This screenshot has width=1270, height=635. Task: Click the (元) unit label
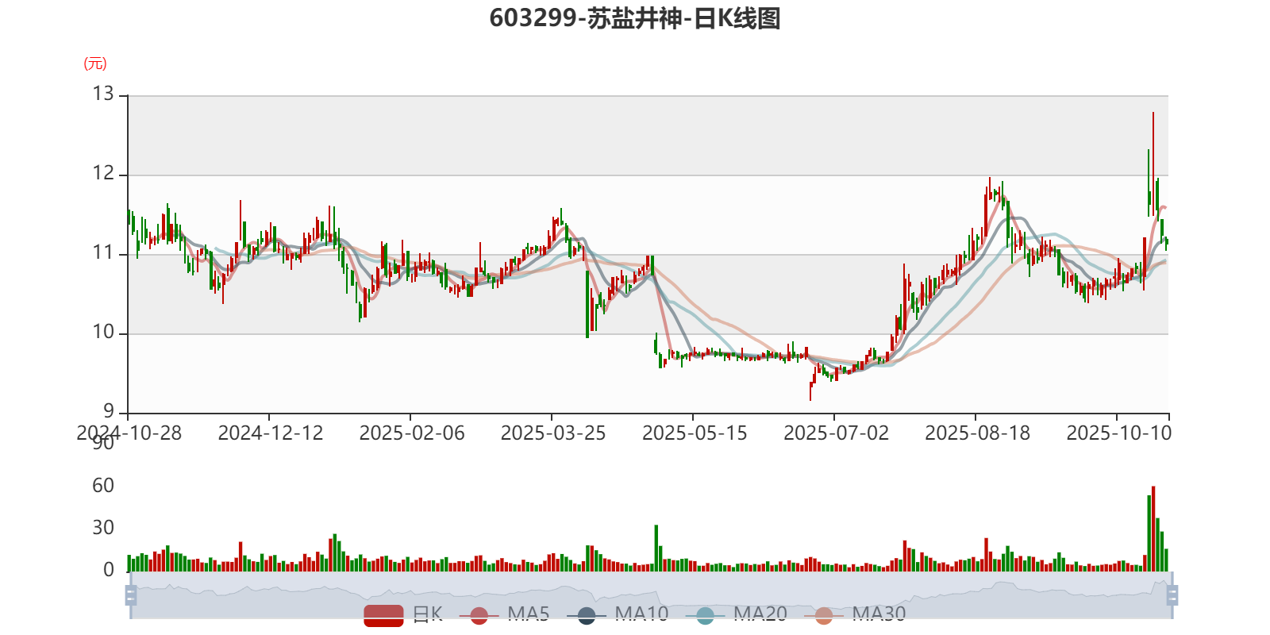tap(95, 63)
